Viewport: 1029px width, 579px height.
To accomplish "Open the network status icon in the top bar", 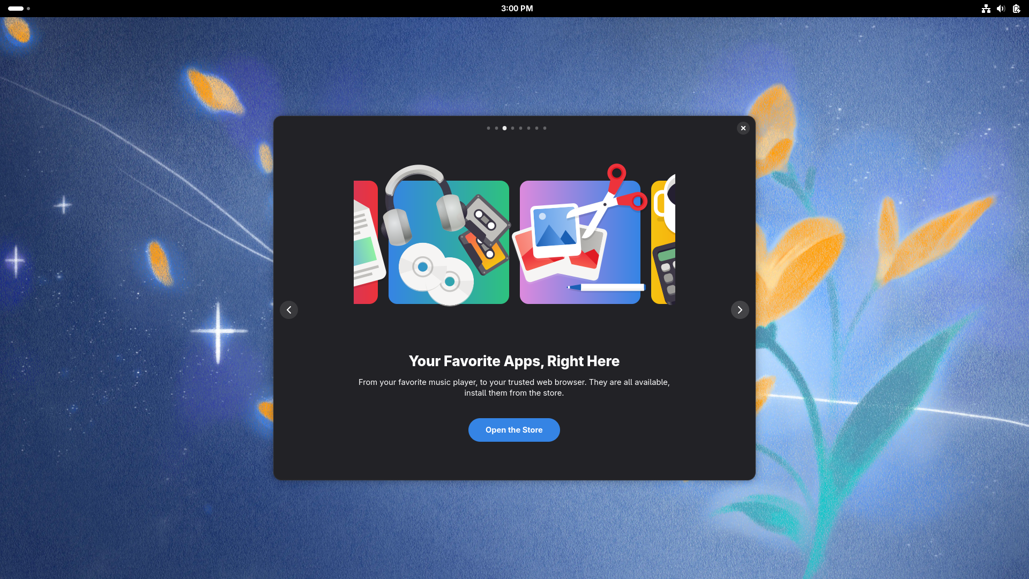I will [986, 9].
